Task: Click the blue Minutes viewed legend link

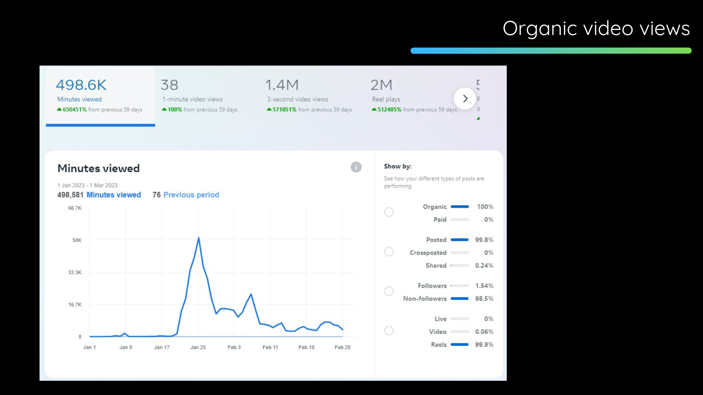Action: (x=114, y=195)
